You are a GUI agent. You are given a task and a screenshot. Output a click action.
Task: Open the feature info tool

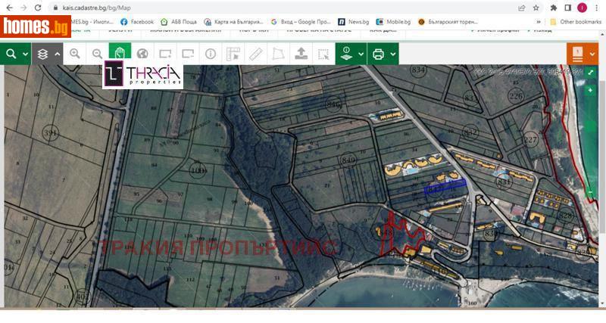(x=211, y=54)
